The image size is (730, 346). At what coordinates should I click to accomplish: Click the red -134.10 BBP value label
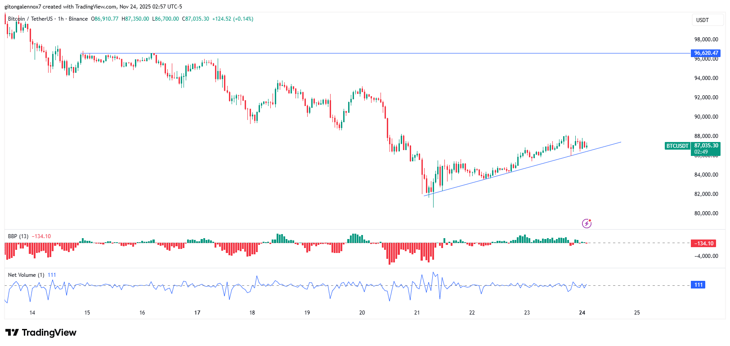pyautogui.click(x=703, y=244)
